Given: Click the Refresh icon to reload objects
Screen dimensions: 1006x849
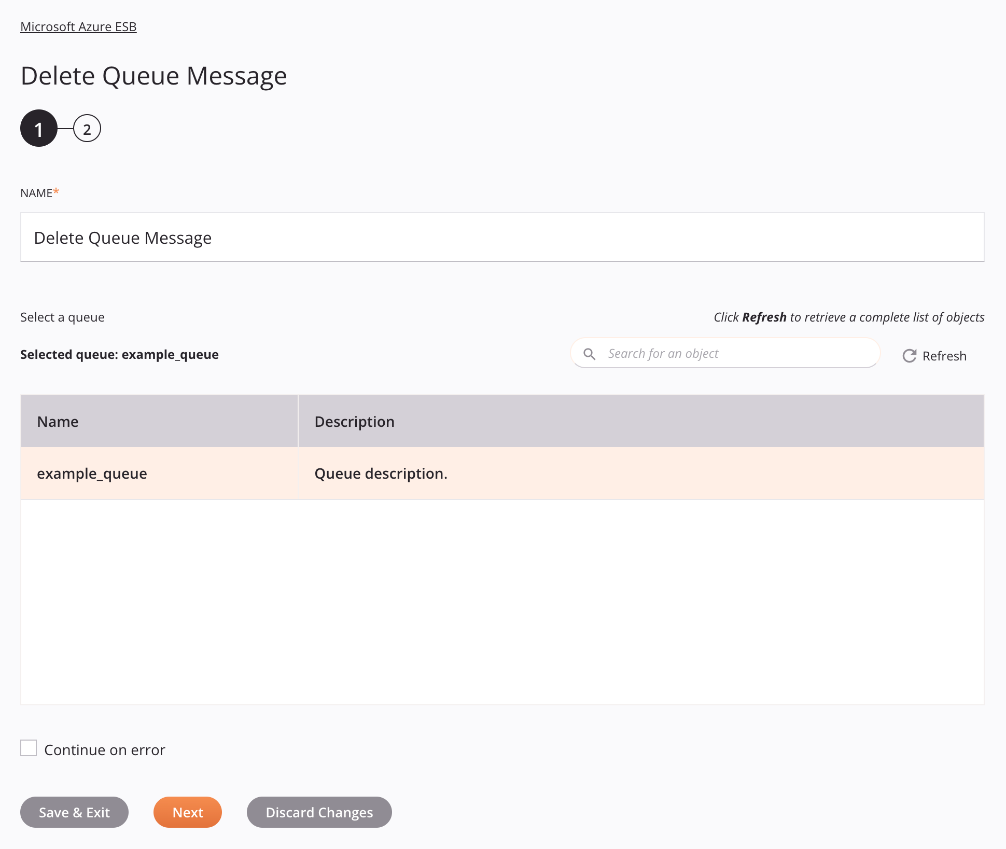Looking at the screenshot, I should [909, 355].
